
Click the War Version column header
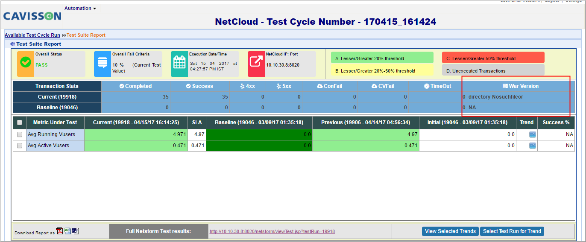point(520,86)
